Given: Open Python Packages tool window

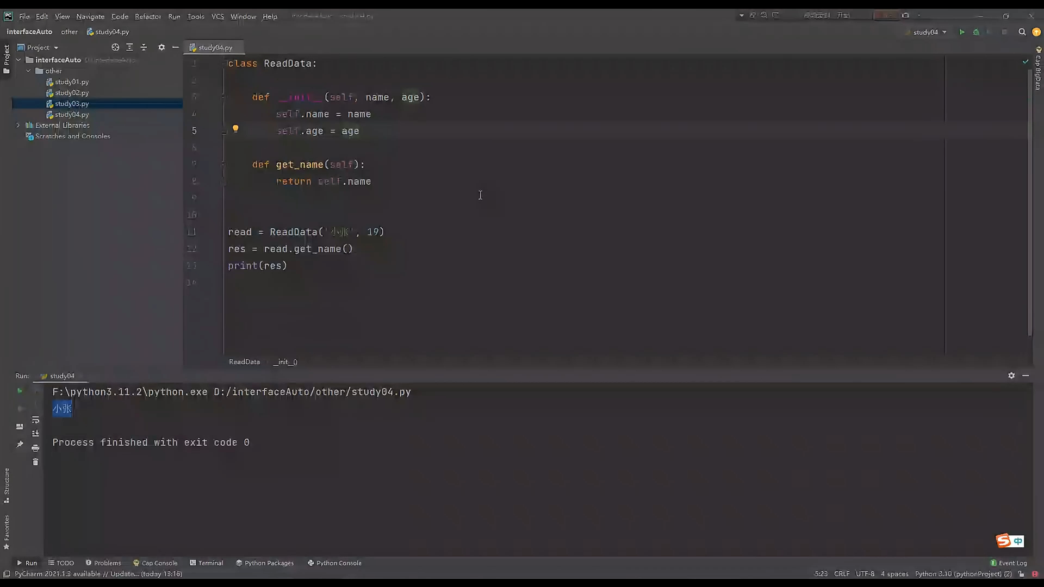Looking at the screenshot, I should coord(265,563).
